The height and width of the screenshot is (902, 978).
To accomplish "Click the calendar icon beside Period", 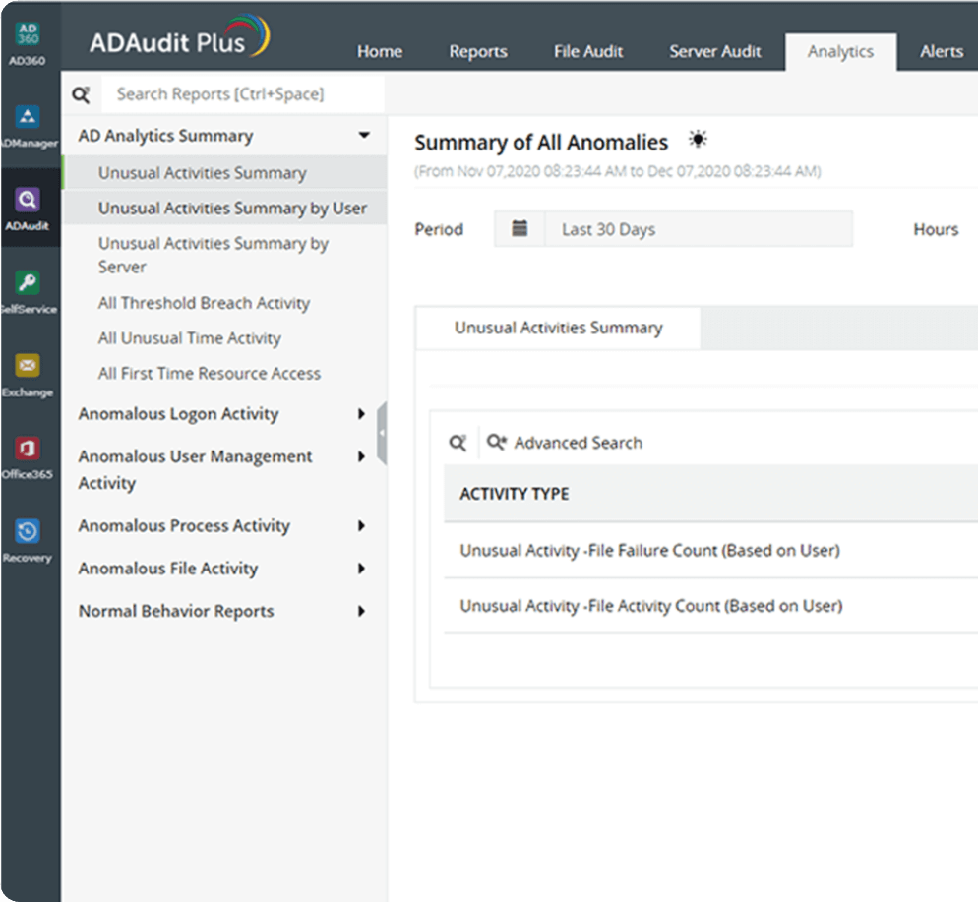I will [x=520, y=229].
